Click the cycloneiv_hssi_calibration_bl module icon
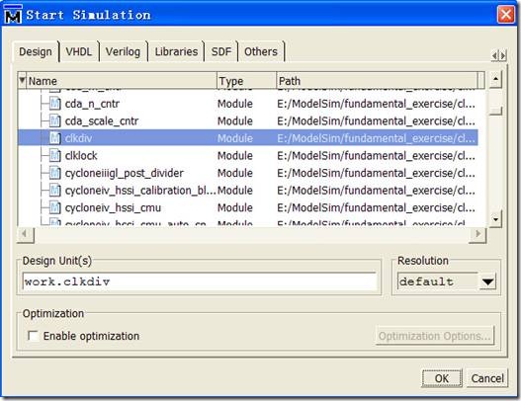The width and height of the screenshot is (521, 401). (x=54, y=191)
